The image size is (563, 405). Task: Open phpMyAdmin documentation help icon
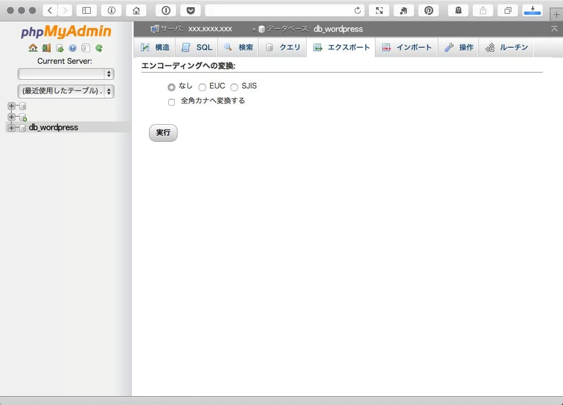[x=73, y=48]
